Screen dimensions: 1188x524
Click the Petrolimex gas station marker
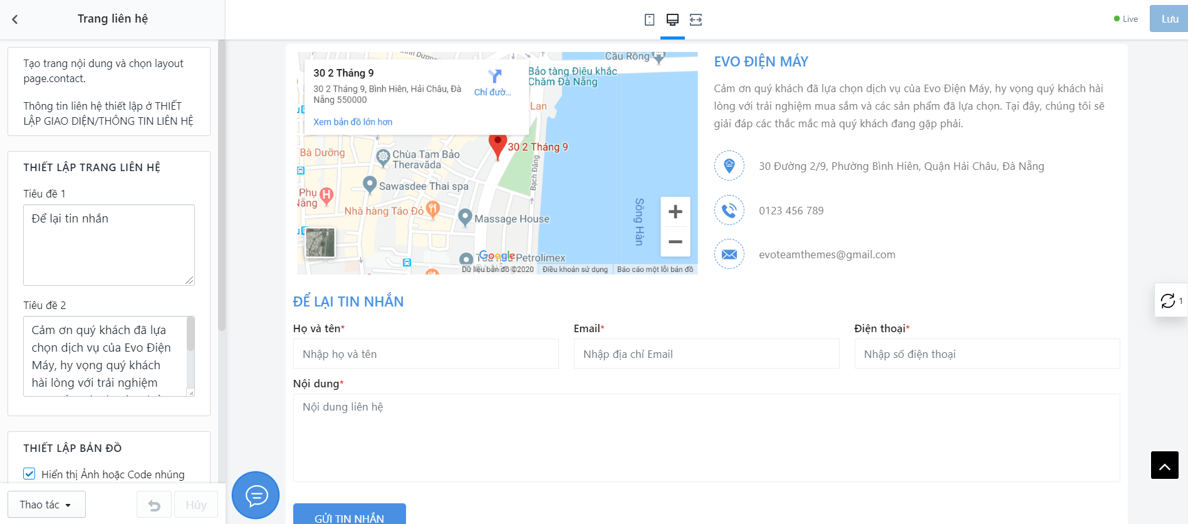click(466, 259)
